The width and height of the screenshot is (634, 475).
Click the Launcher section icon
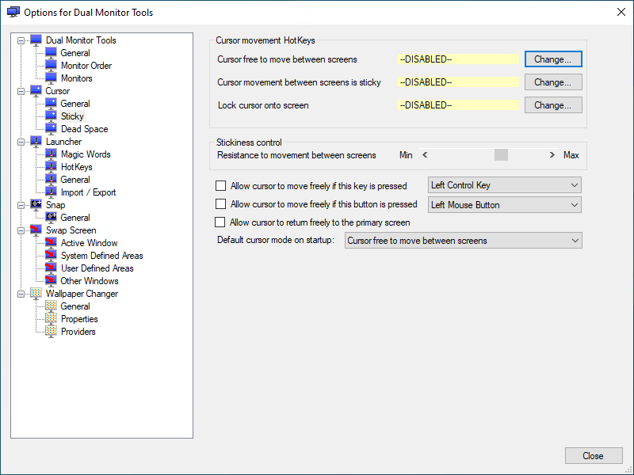pos(36,142)
